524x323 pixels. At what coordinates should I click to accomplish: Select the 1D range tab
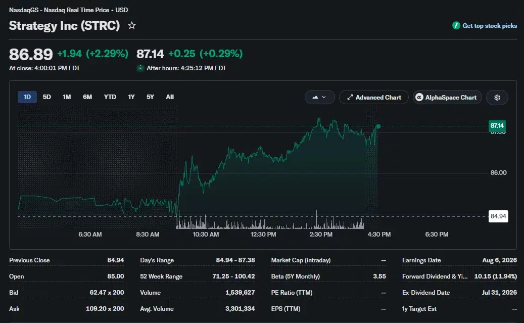27,97
